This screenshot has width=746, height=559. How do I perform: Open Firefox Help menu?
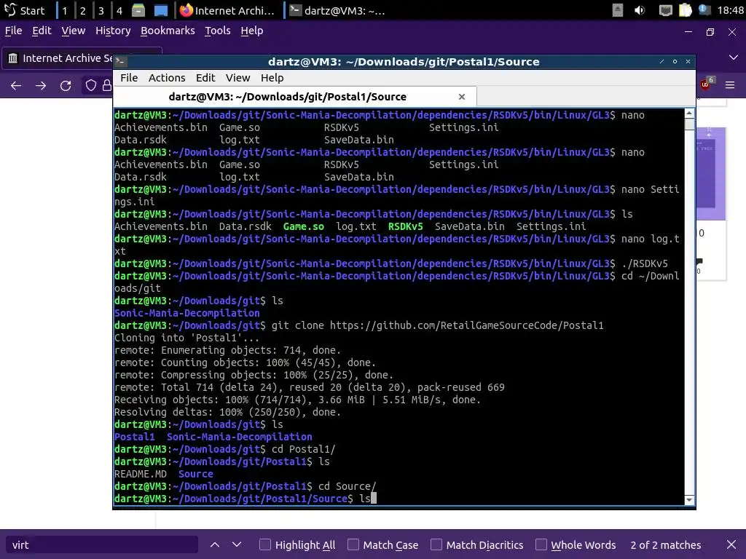[251, 31]
